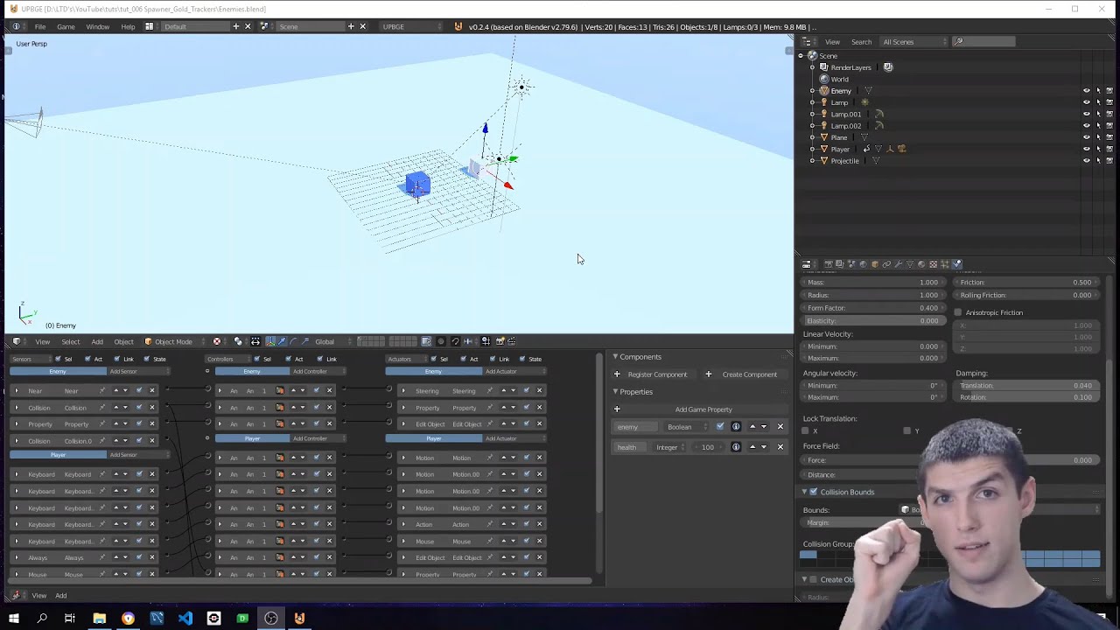The image size is (1120, 630).
Task: Adjust the Friction value slider
Action: tap(1025, 283)
